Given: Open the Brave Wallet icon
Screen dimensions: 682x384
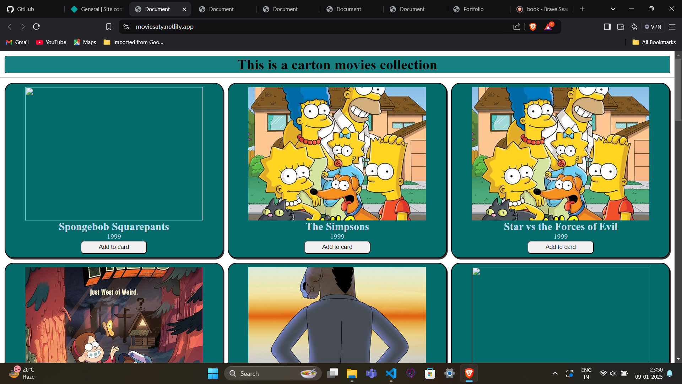Looking at the screenshot, I should tap(621, 27).
